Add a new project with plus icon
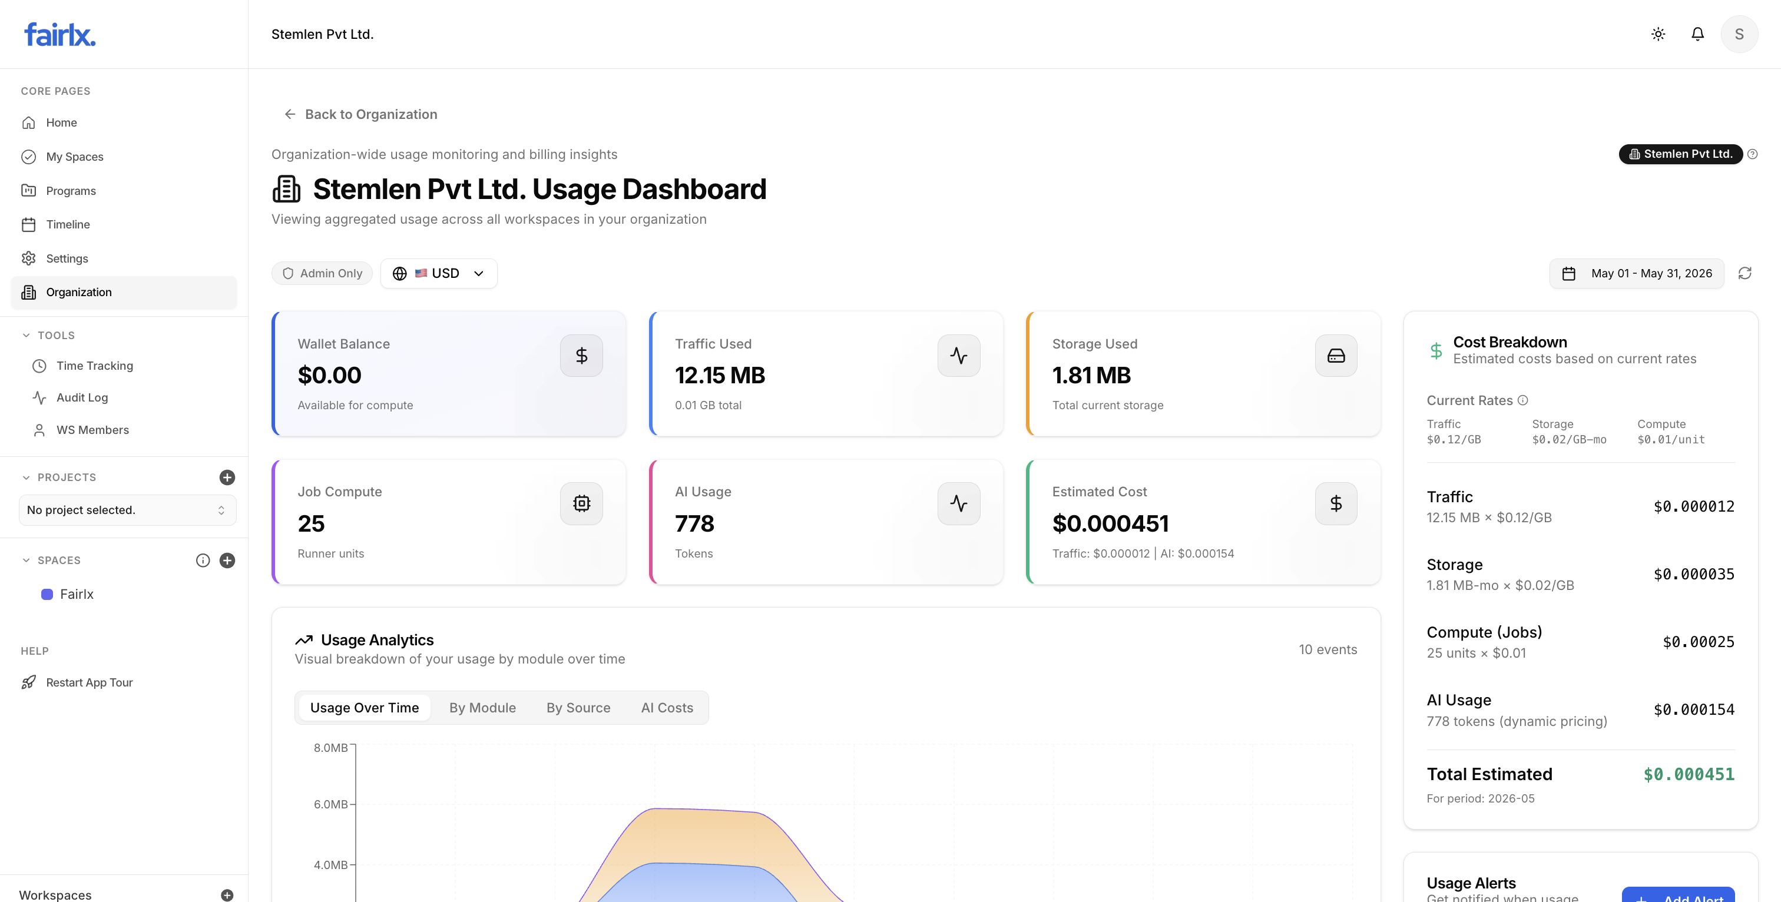1781x902 pixels. click(227, 477)
